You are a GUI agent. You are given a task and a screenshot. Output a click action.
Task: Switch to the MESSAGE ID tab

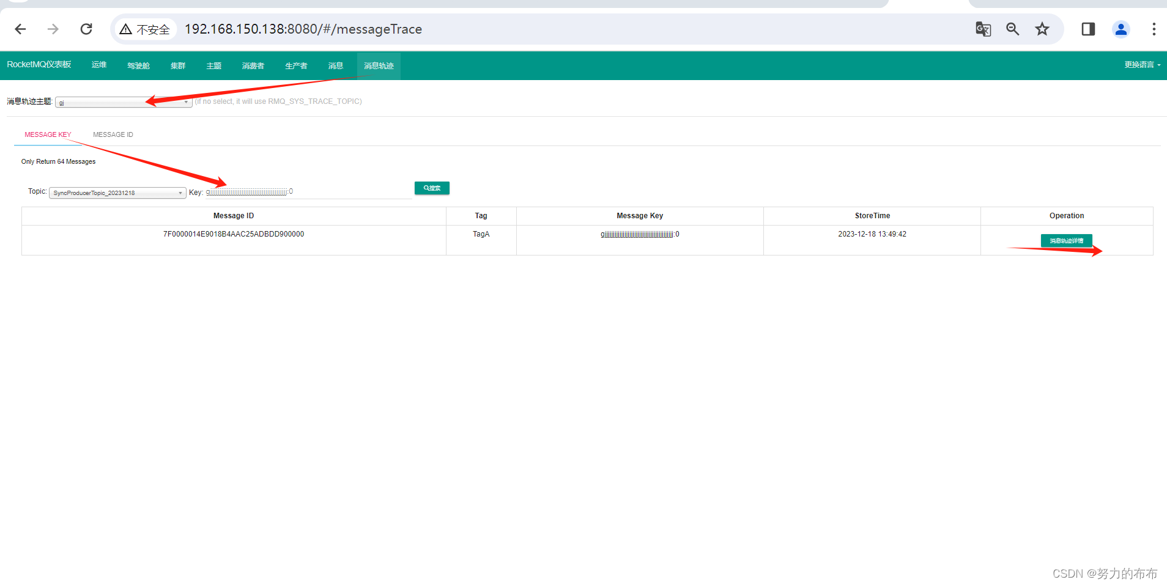click(113, 134)
